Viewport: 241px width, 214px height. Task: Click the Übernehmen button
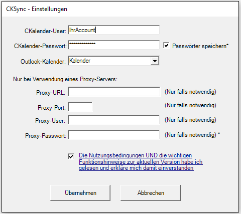pyautogui.click(x=80, y=193)
